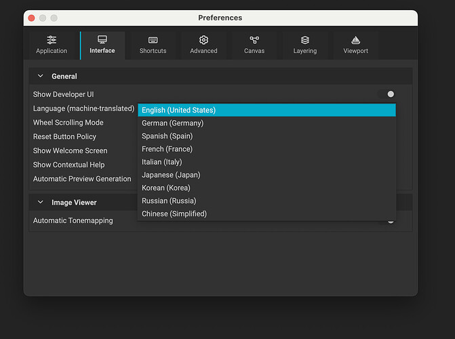Click the Canvas node graph icon
Screen dimensions: 455x339
point(254,40)
